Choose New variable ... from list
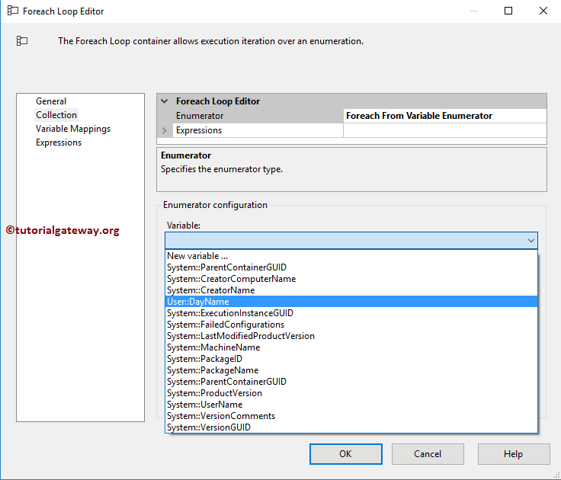Viewport: 561px width, 480px height. tap(351, 256)
